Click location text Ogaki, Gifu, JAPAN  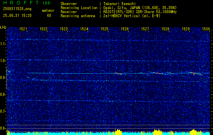click(x=122, y=8)
